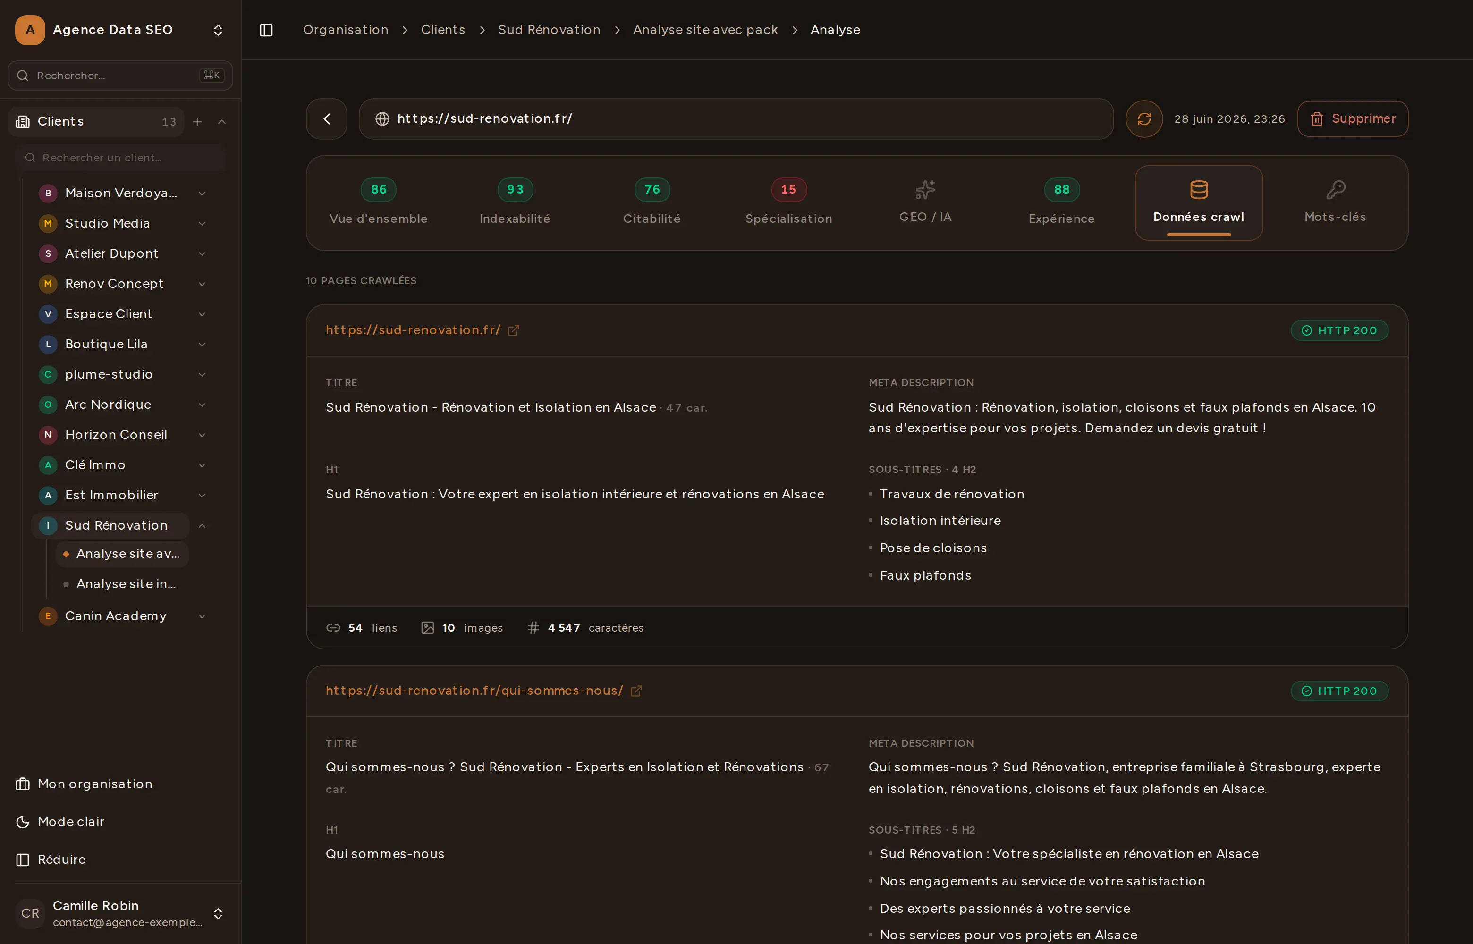The image size is (1473, 944).
Task: Expand the Canin Academy client chevron
Action: [x=202, y=616]
